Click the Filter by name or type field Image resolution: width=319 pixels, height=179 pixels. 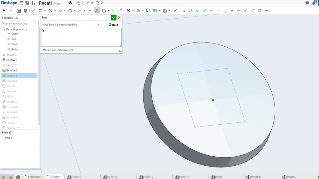[20, 24]
